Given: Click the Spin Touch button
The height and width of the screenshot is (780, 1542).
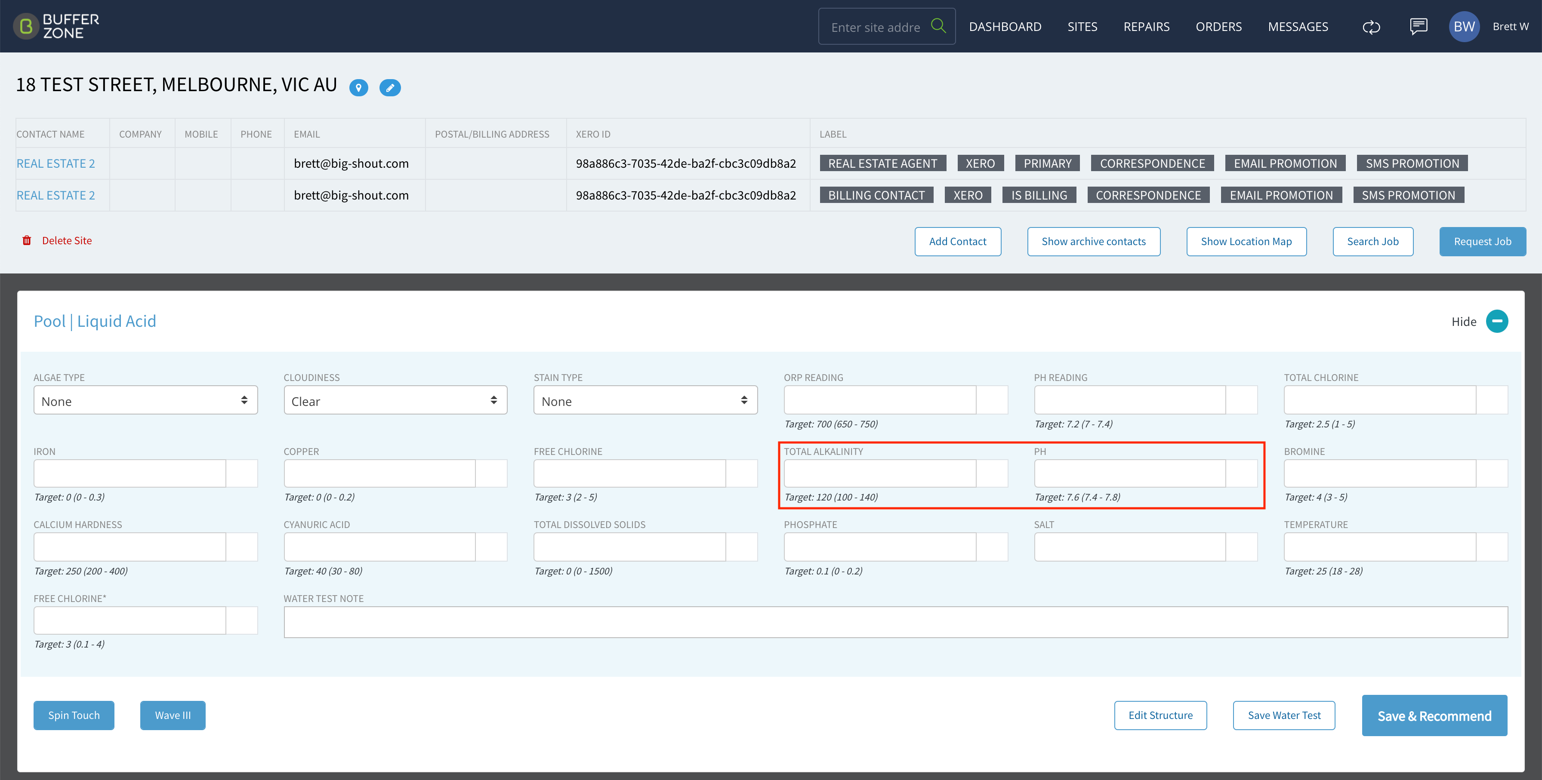Looking at the screenshot, I should tap(74, 716).
